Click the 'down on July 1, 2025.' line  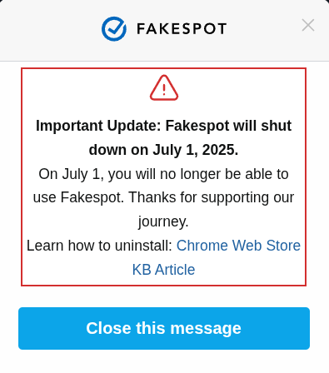click(x=163, y=150)
